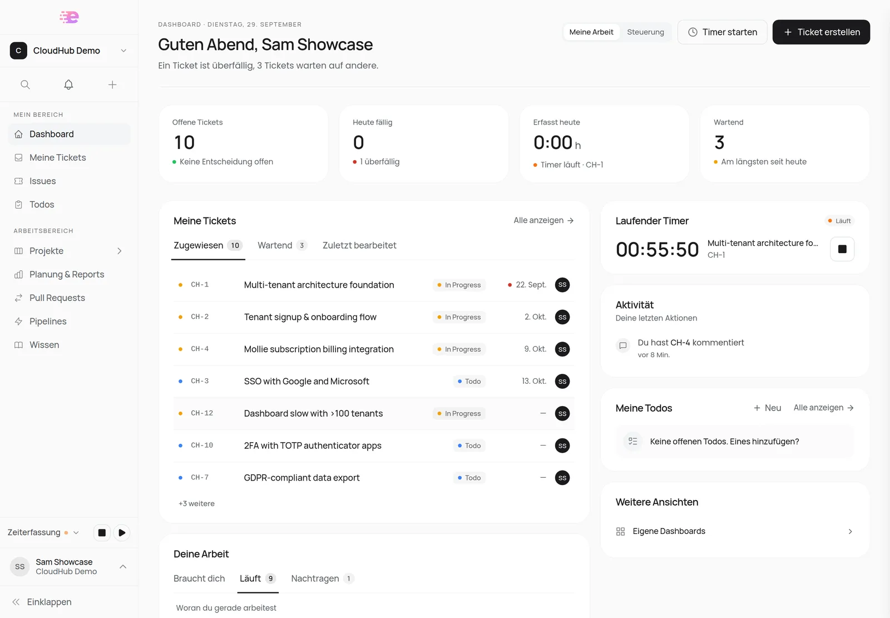
Task: Open notifications bell icon
Action: (x=68, y=85)
